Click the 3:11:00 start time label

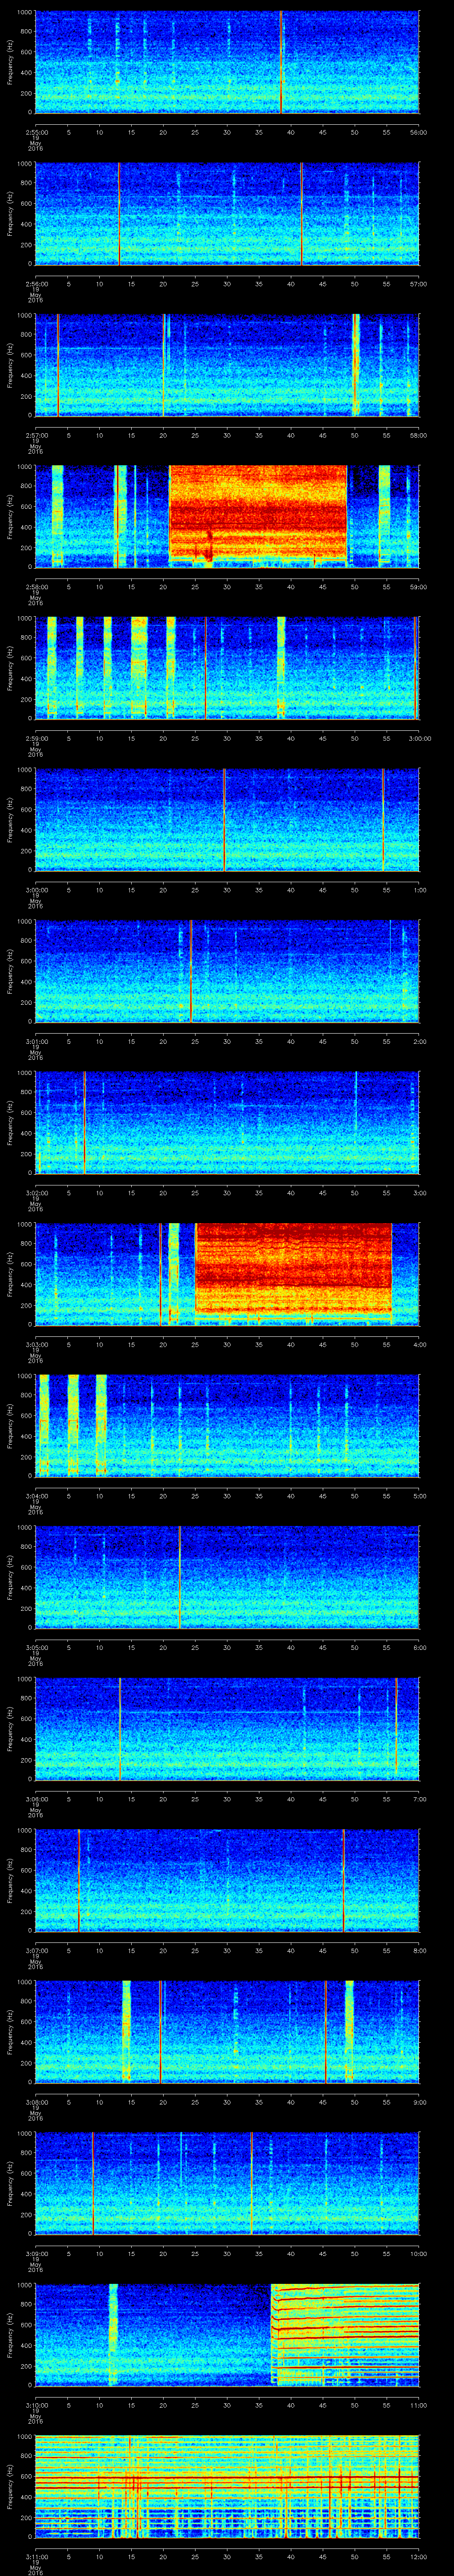pos(36,2556)
